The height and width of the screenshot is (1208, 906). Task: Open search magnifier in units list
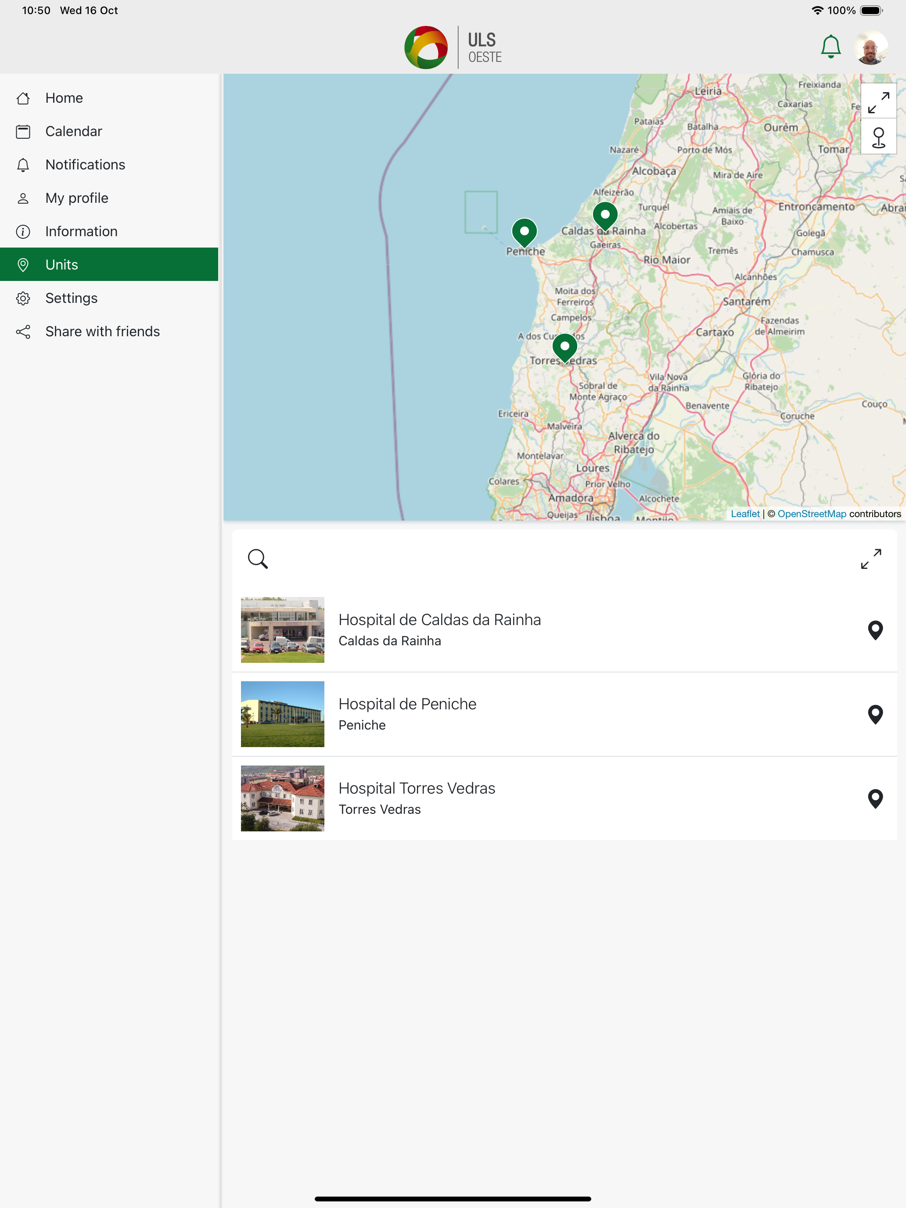(x=258, y=559)
